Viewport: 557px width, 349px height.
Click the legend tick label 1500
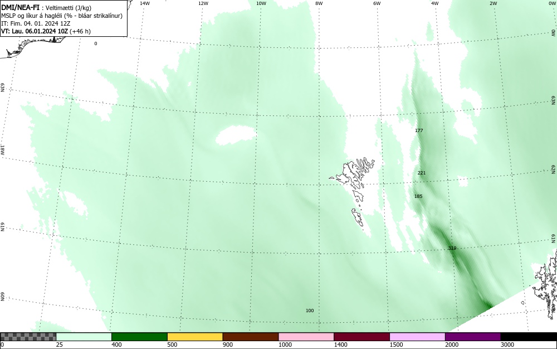(x=397, y=345)
